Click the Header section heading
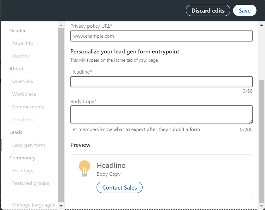265x210 pixels. tap(17, 30)
